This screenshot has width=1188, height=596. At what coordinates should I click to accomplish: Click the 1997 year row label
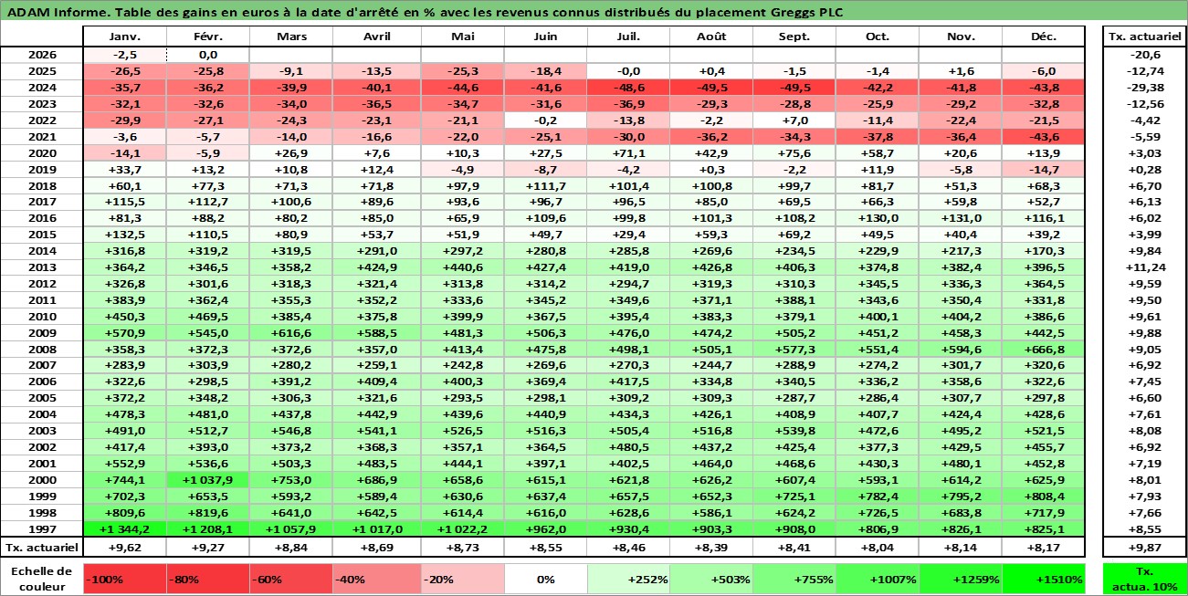pyautogui.click(x=40, y=529)
